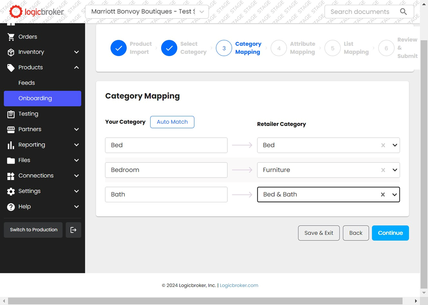This screenshot has height=305, width=428.
Task: Click the Logicbroker logo icon
Action: click(x=16, y=12)
